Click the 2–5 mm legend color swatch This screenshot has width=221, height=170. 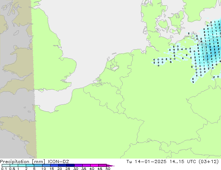[30, 165]
